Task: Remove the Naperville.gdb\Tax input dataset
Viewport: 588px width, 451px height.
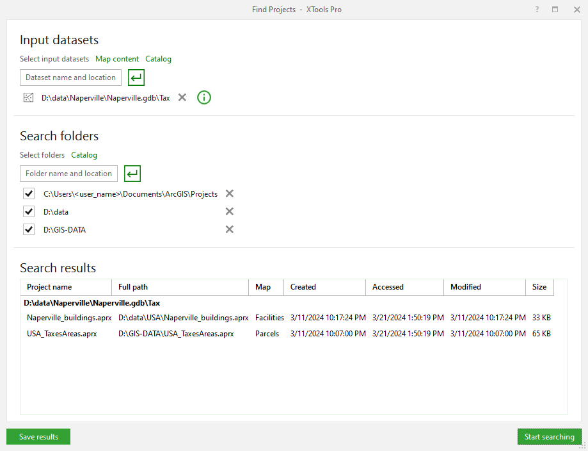Action: [182, 97]
